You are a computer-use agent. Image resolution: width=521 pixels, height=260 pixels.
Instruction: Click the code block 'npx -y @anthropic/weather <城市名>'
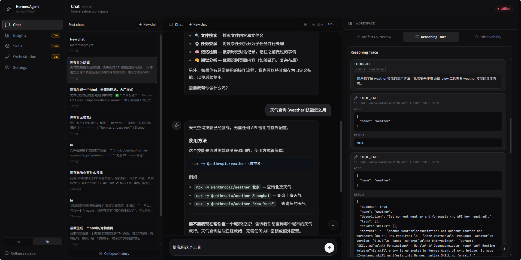pyautogui.click(x=252, y=163)
